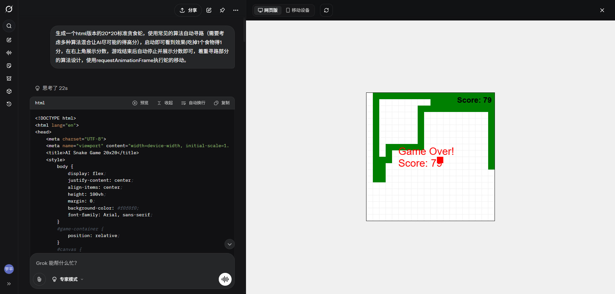Collapse the code block with 收起
Viewport: 615px width, 294px height.
pos(165,103)
